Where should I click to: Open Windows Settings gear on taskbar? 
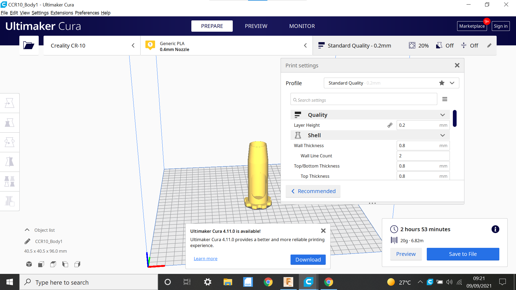coord(207,282)
